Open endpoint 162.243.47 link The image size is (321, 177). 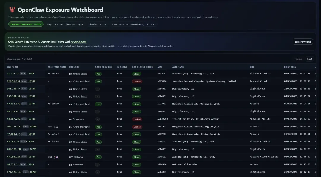tap(21, 89)
